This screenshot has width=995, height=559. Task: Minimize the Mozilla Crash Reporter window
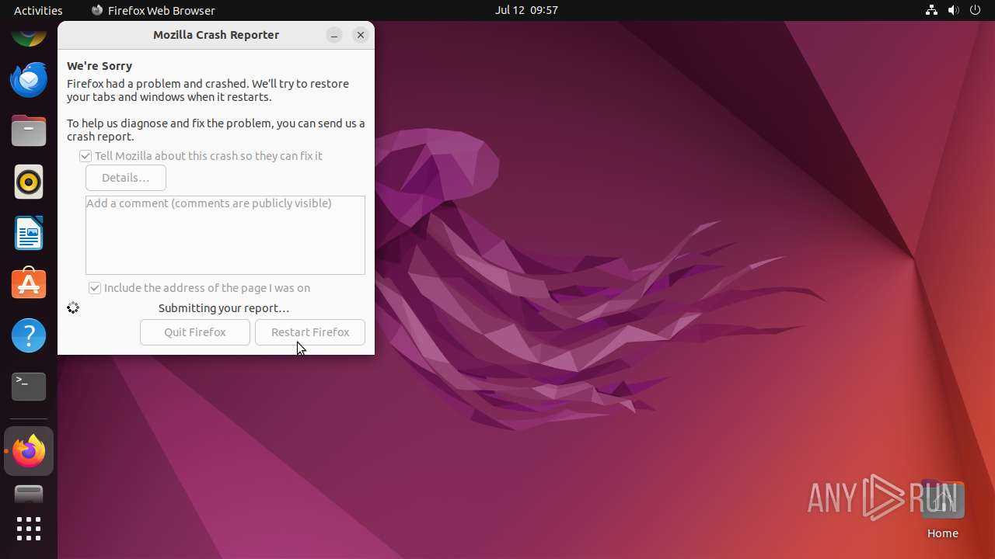[334, 35]
